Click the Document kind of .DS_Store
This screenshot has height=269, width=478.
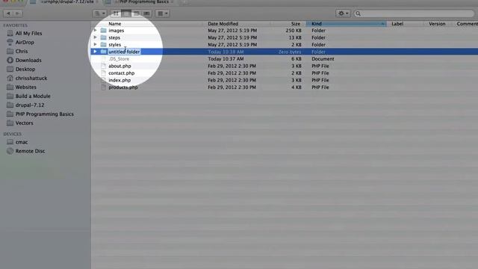point(323,59)
